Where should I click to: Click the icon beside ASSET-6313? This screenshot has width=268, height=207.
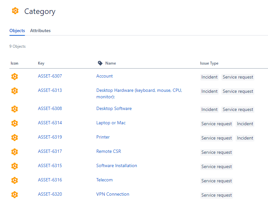pos(14,91)
